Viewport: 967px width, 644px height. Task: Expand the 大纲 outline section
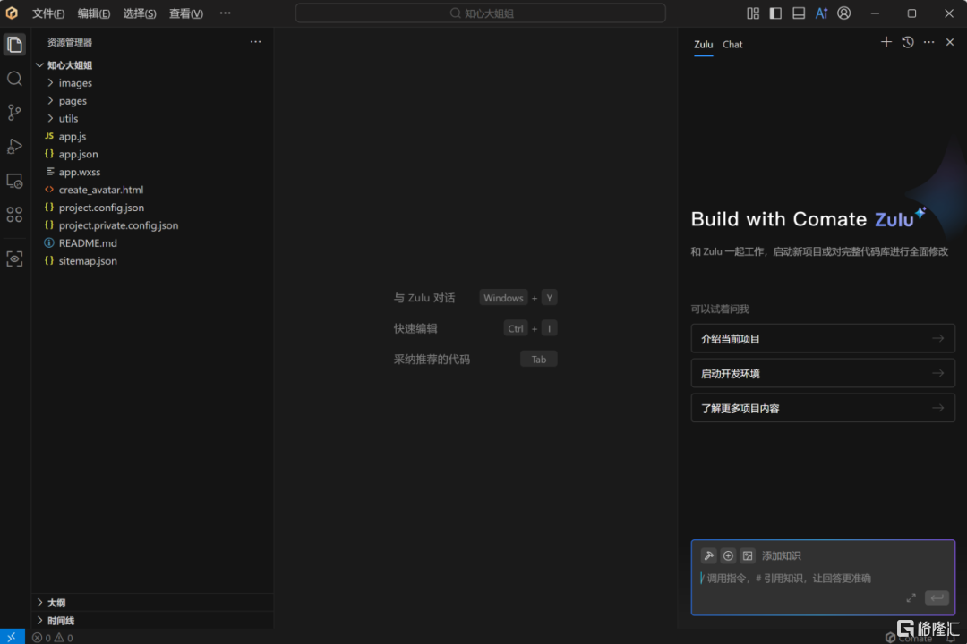coord(152,603)
